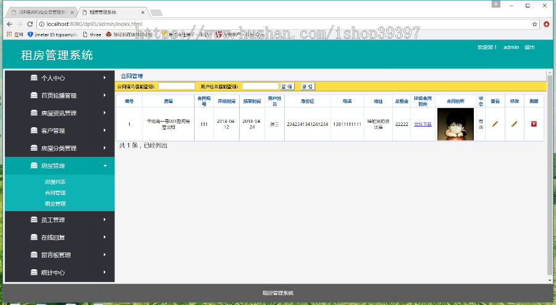Click the pencil icon in the 修改 column
This screenshot has width=556, height=305.
(514, 124)
